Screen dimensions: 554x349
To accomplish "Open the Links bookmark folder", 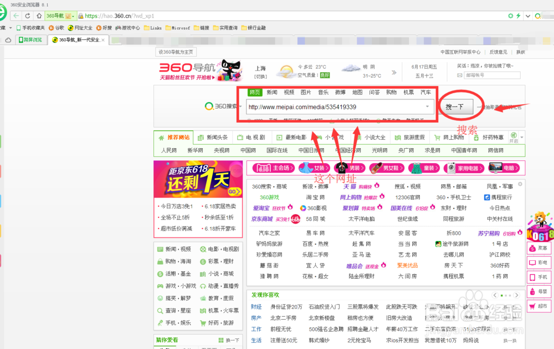I will click(153, 28).
